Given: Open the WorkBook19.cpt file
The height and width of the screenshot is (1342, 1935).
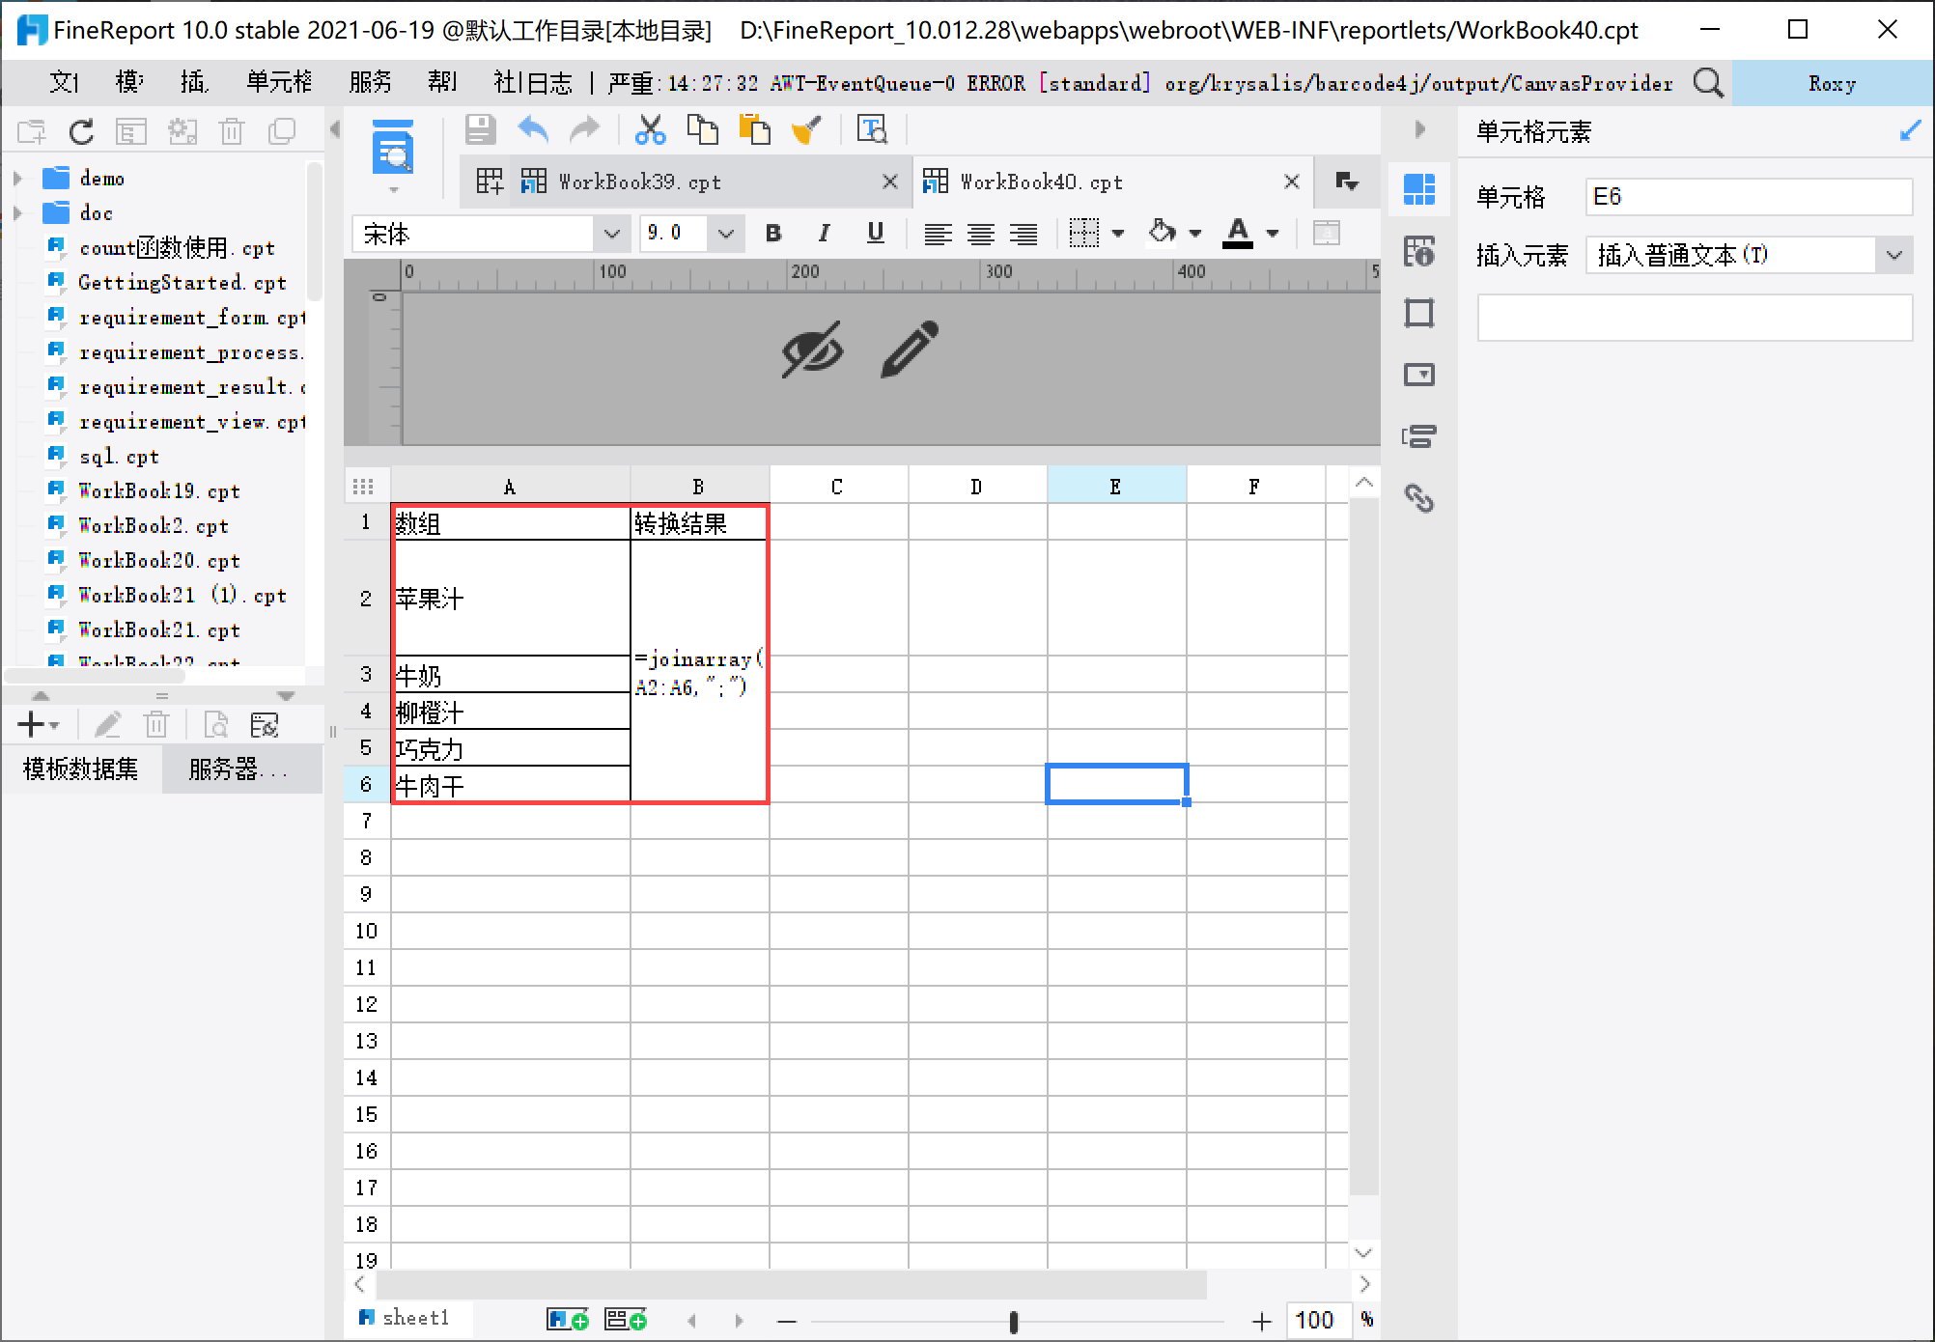Looking at the screenshot, I should pyautogui.click(x=158, y=491).
